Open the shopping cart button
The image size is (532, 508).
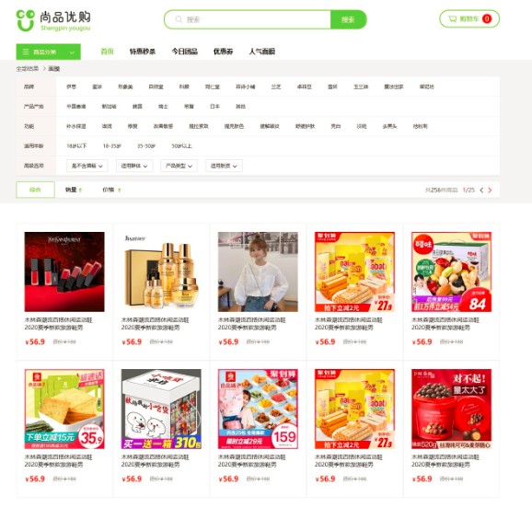(469, 18)
